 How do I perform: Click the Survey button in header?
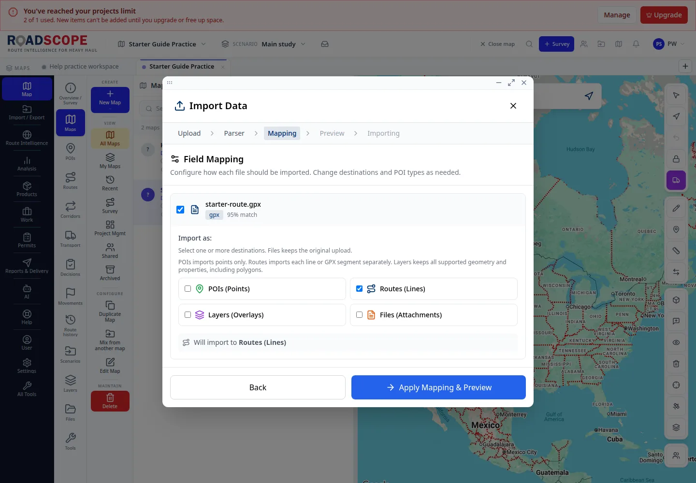coord(557,44)
